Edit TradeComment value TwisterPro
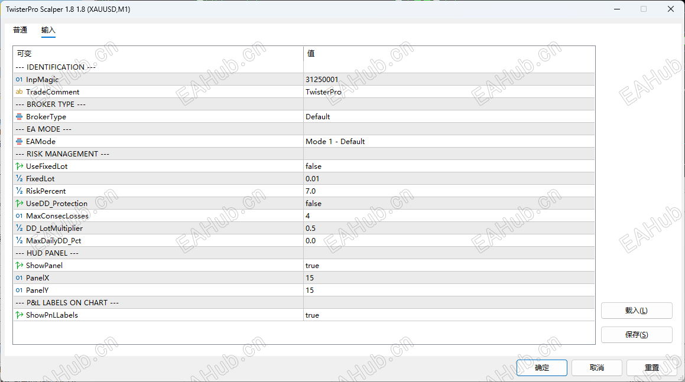The width and height of the screenshot is (685, 382). pos(449,92)
